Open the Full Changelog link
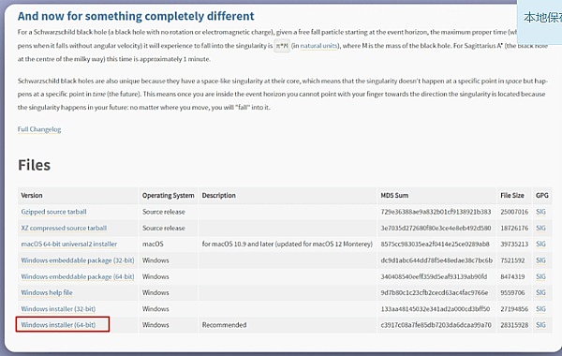 pos(39,129)
